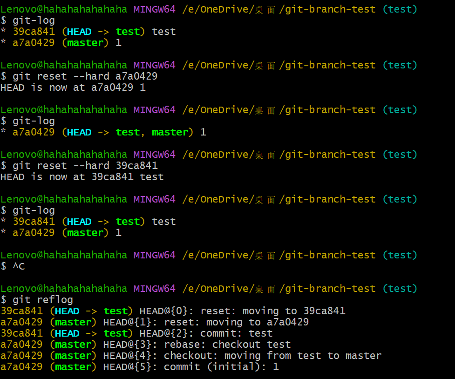Viewport: 455px width, 379px height.
Task: Click the "git reset --hard 39ca841" command
Action: tap(85, 166)
